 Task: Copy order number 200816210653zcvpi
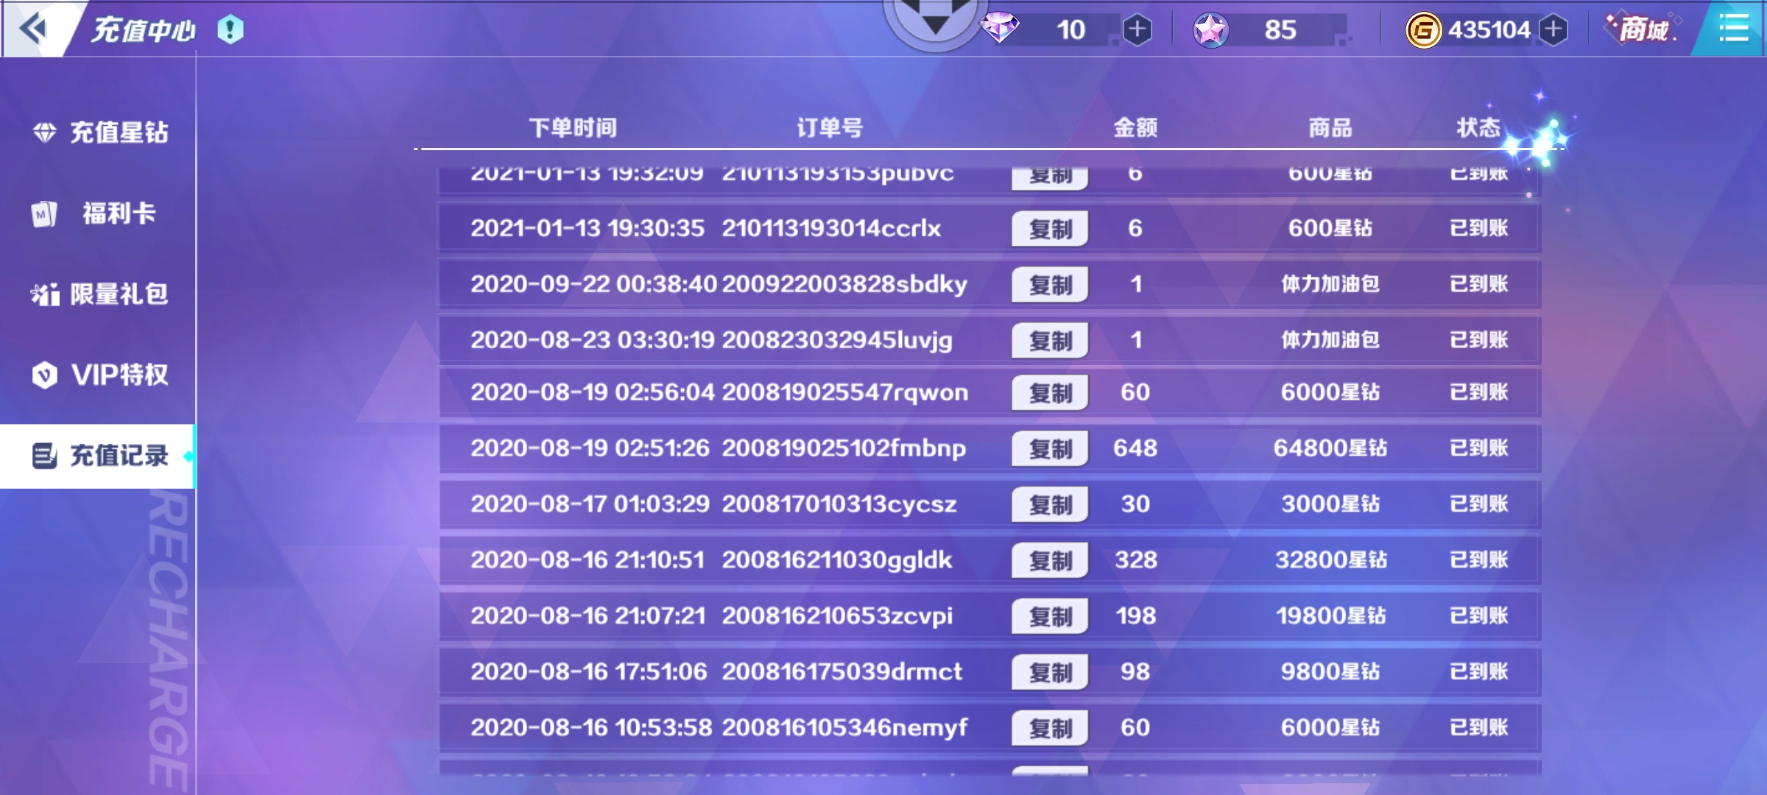point(1051,617)
